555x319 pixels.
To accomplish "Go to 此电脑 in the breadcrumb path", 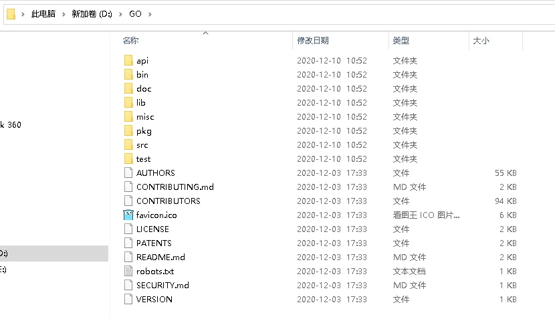I will (x=43, y=14).
